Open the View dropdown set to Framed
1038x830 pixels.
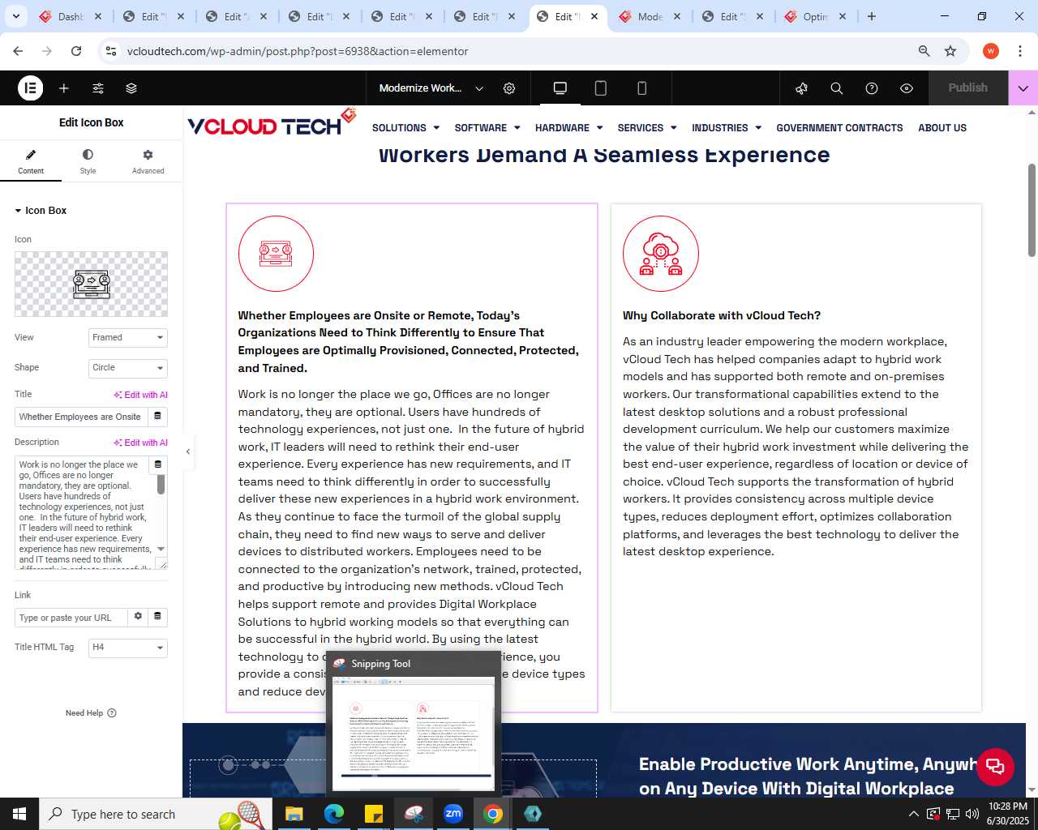127,338
